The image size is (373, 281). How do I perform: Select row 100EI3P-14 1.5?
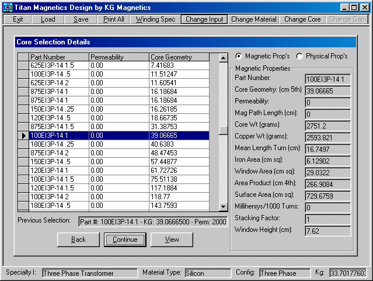pos(114,179)
